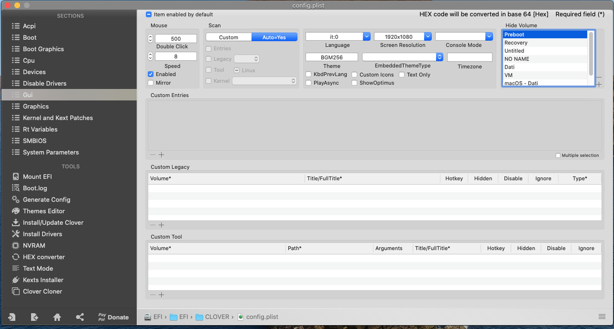Click the Theme input field
This screenshot has height=329, width=614.
point(331,57)
